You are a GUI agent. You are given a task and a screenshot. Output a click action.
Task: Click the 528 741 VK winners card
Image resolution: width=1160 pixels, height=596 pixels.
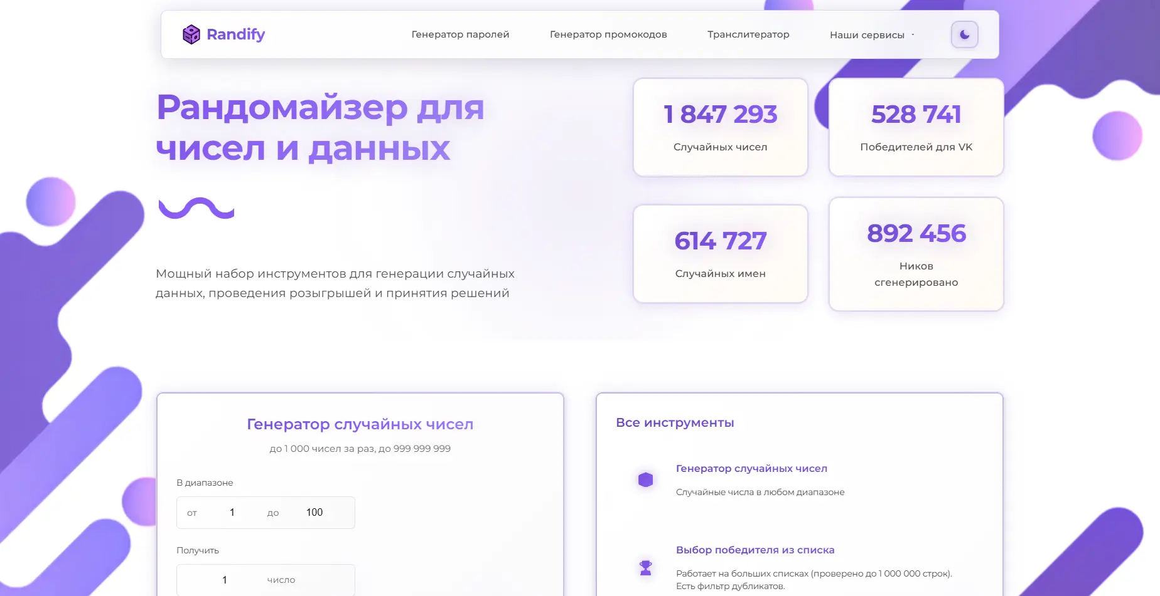(916, 127)
